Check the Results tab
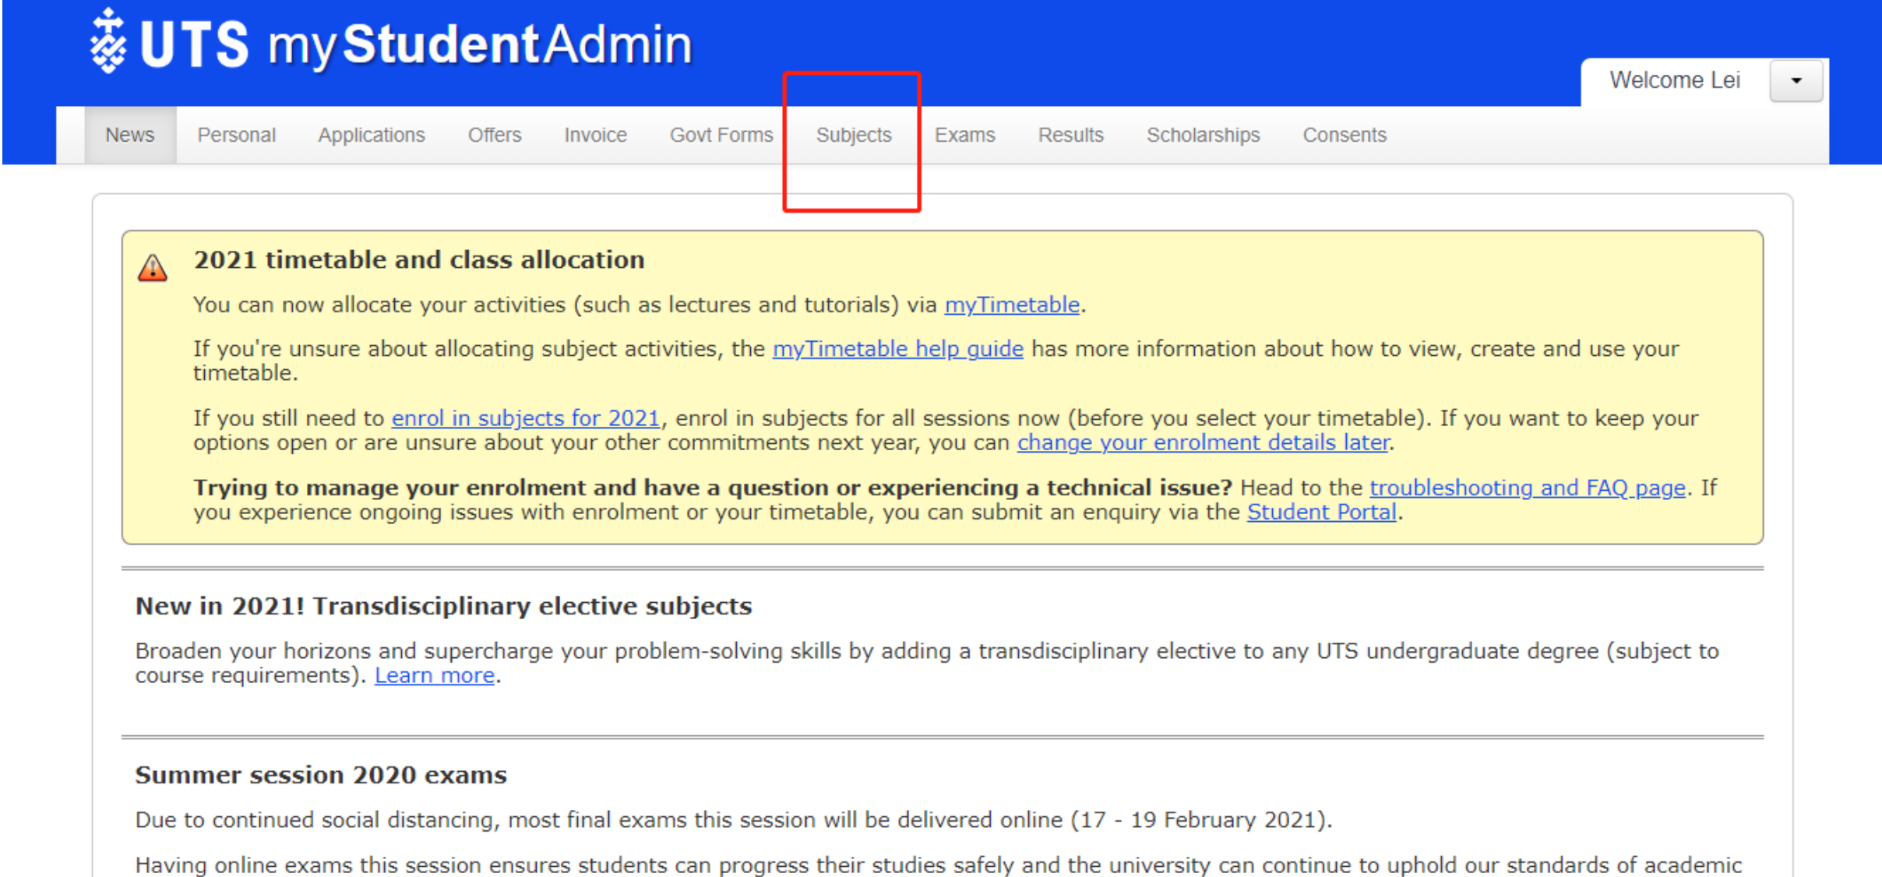The height and width of the screenshot is (877, 1882). (x=1071, y=135)
